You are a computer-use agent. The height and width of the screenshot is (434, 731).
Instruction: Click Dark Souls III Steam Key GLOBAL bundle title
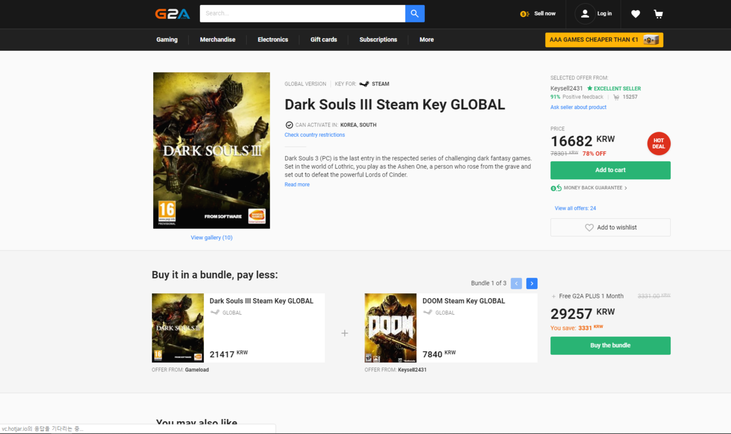coord(262,301)
